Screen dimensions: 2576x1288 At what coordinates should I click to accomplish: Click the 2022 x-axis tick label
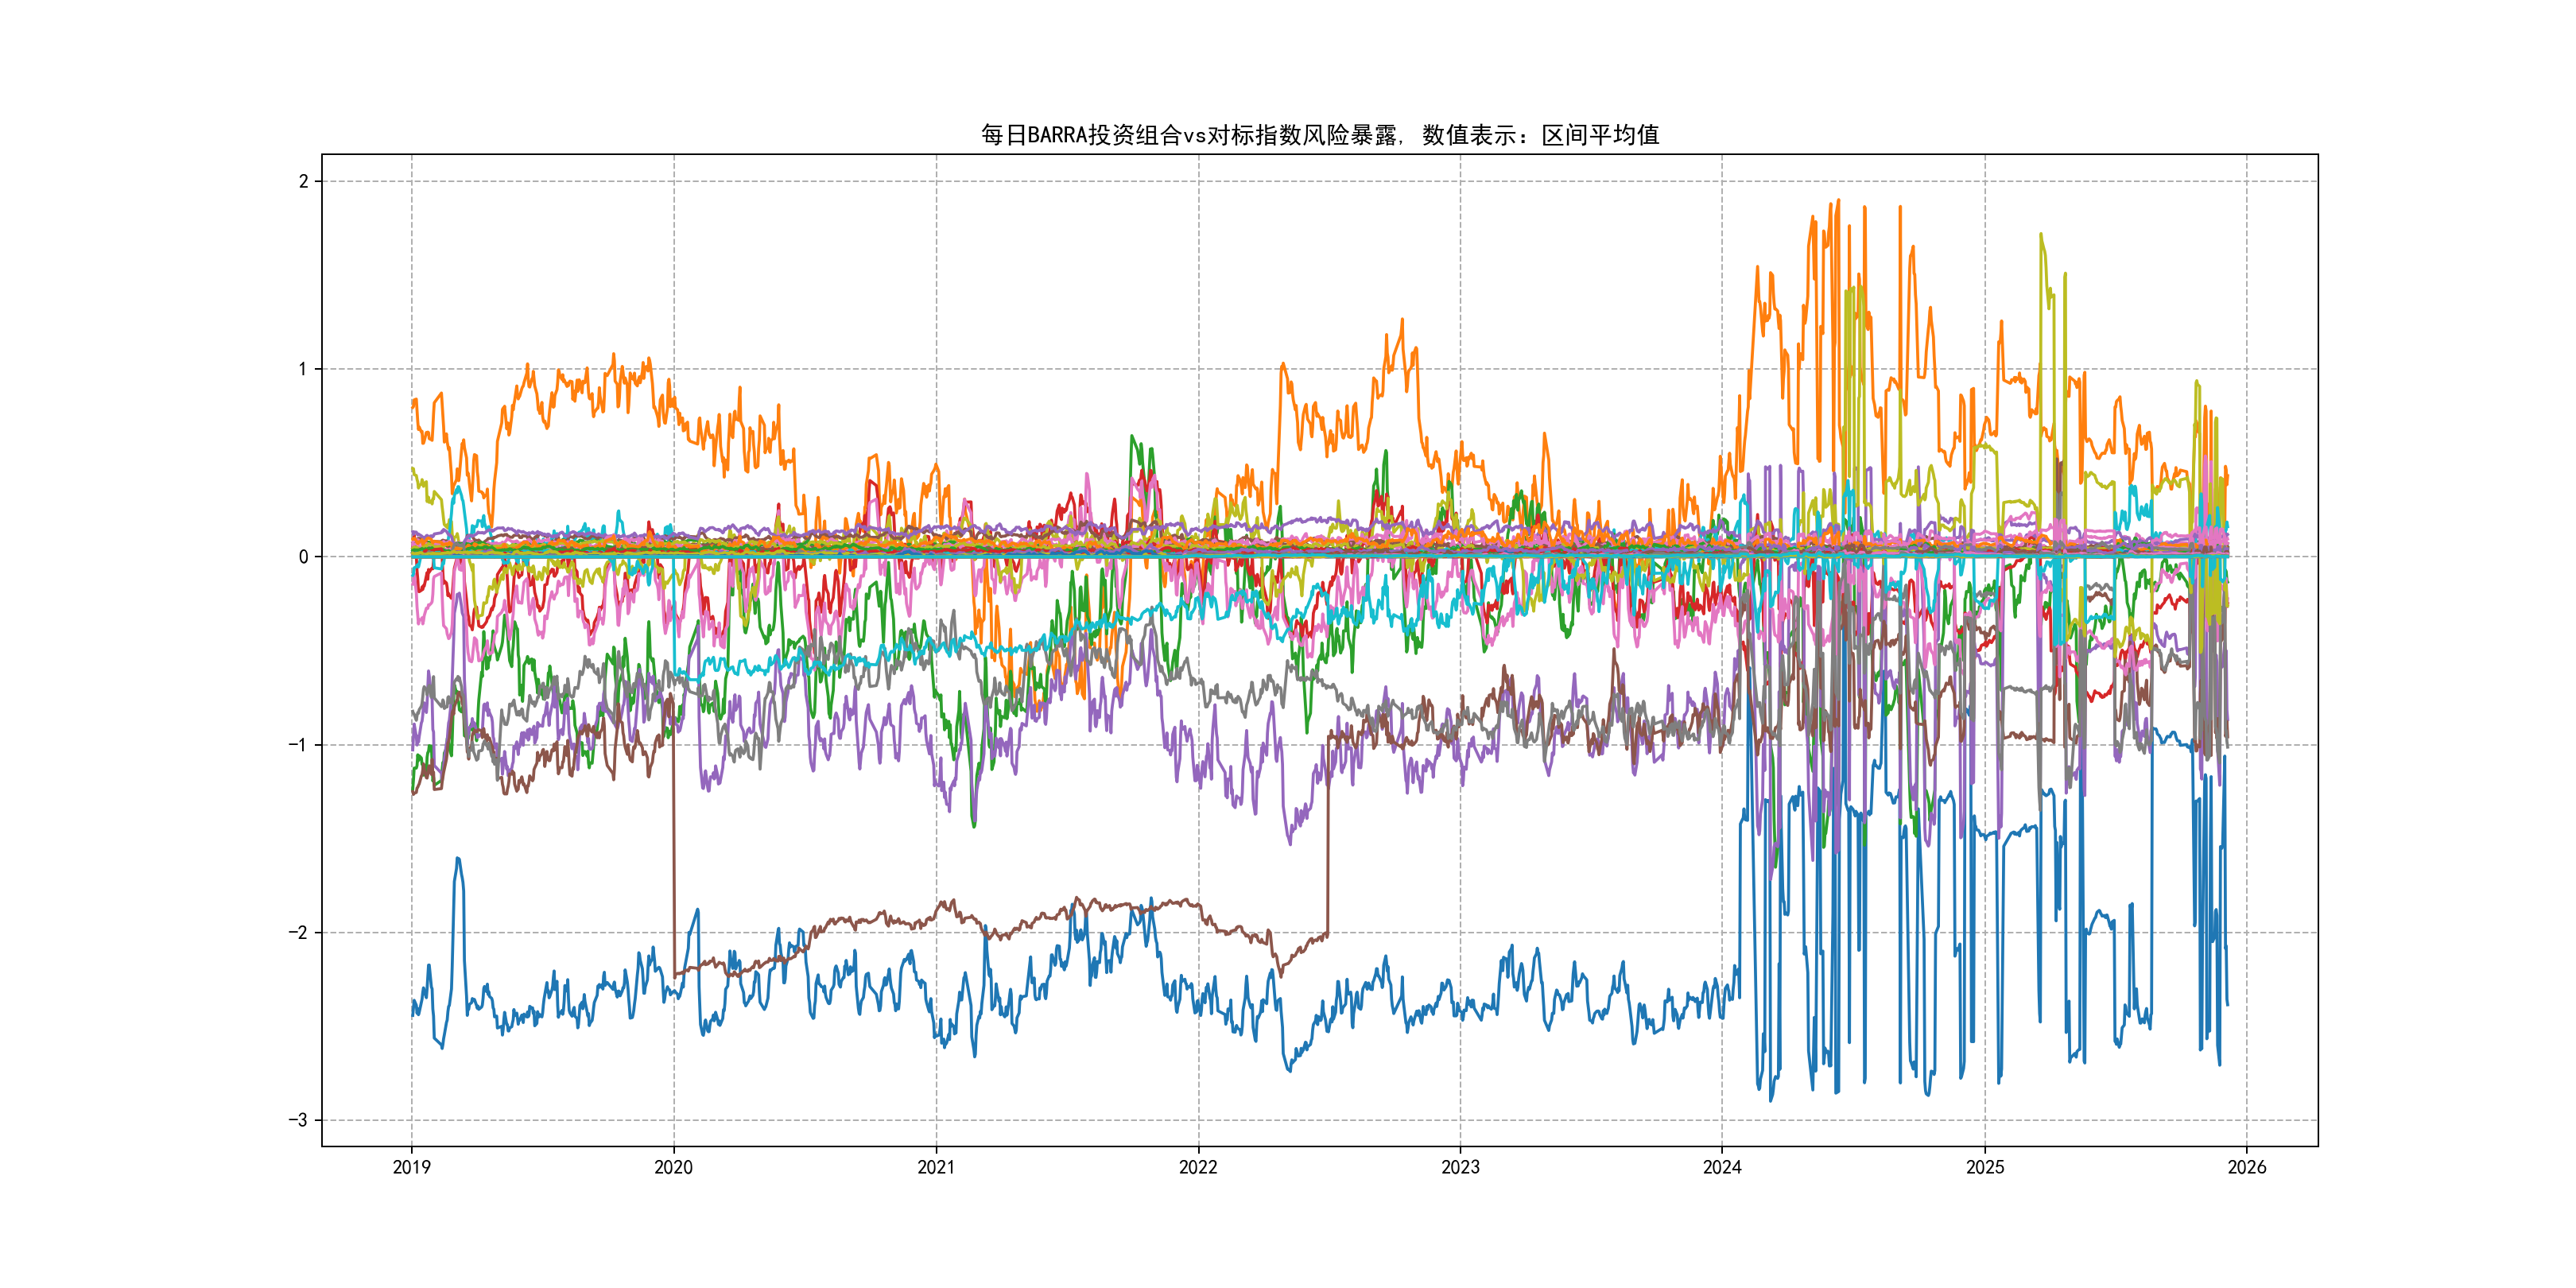[1198, 1167]
